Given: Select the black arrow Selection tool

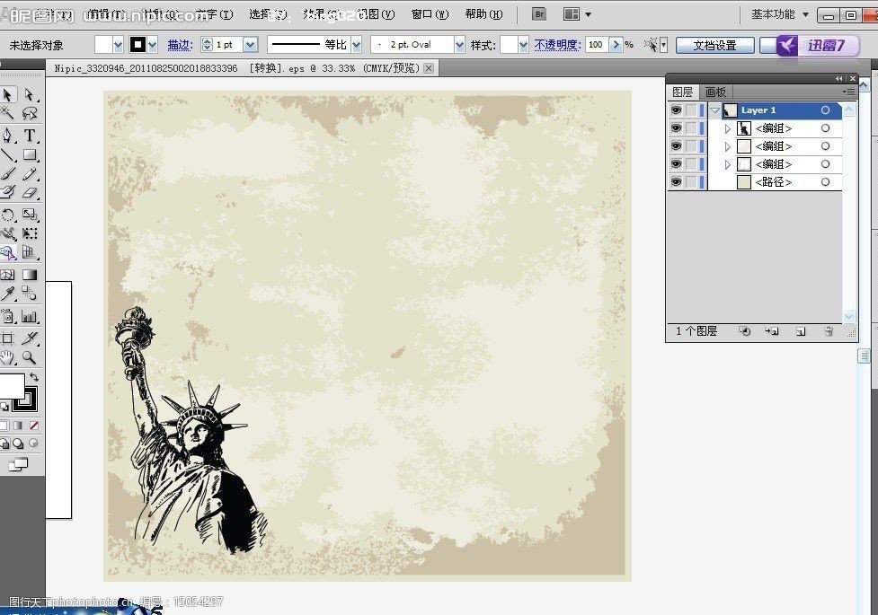Looking at the screenshot, I should pyautogui.click(x=7, y=95).
